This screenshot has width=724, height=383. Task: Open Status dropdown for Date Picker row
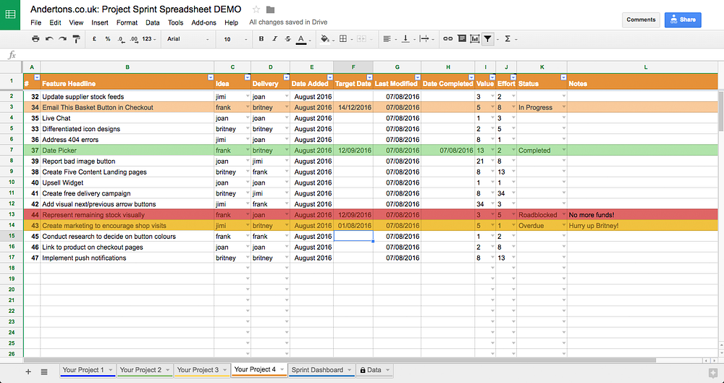point(564,150)
